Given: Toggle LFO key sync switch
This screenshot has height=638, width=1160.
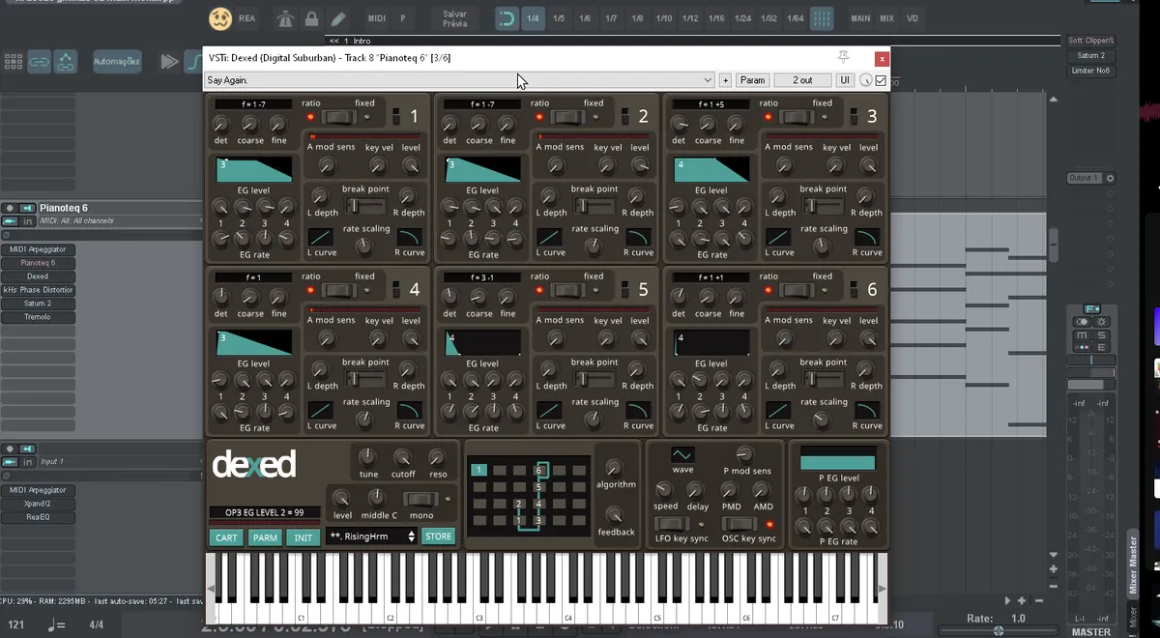Looking at the screenshot, I should point(672,524).
